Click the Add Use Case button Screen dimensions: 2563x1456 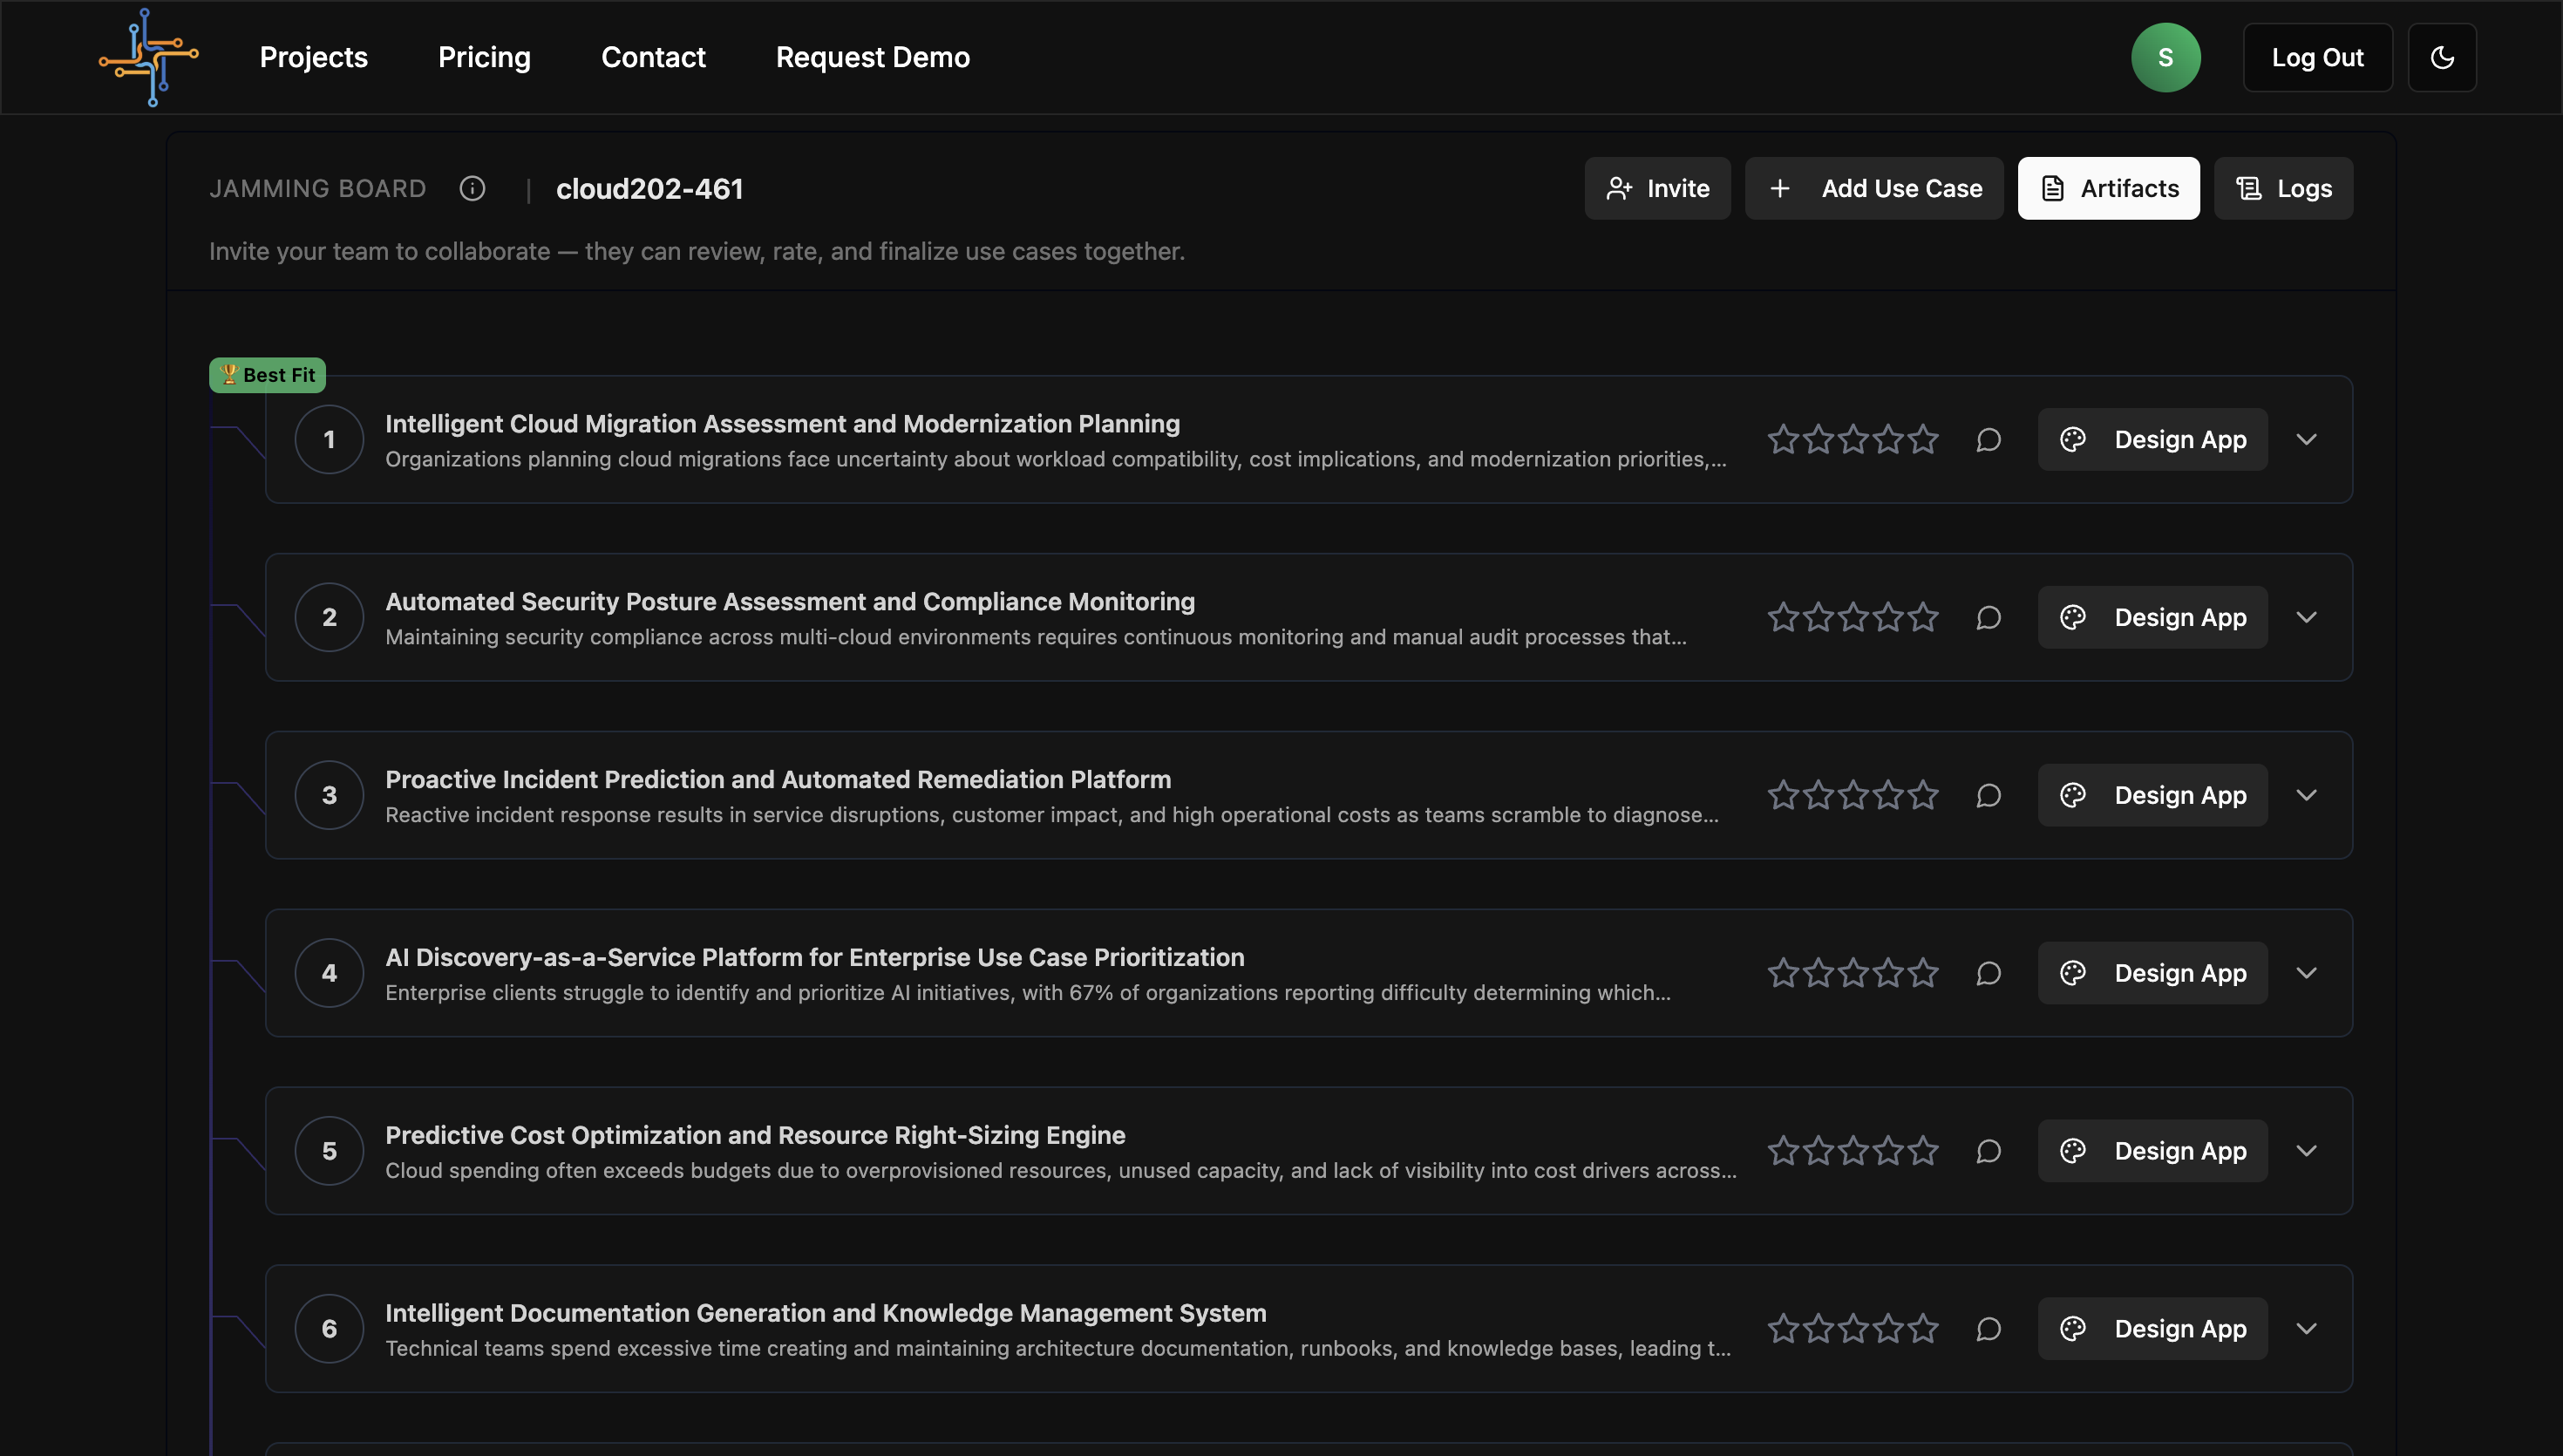(1874, 188)
